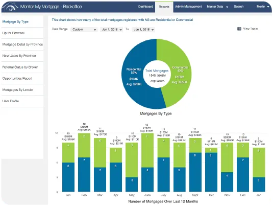Image resolution: width=273 pixels, height=206 pixels.
Task: Expand the Master Data menu arrow
Action: [x=227, y=7]
